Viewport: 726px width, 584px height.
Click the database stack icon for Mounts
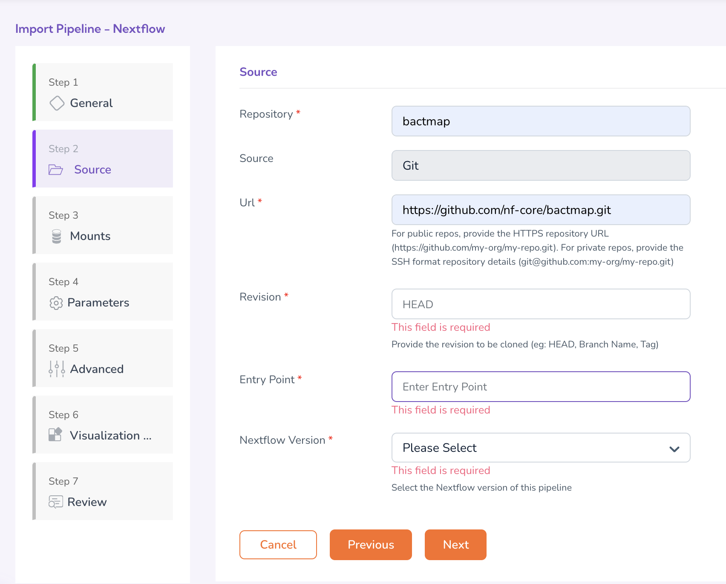pyautogui.click(x=57, y=236)
